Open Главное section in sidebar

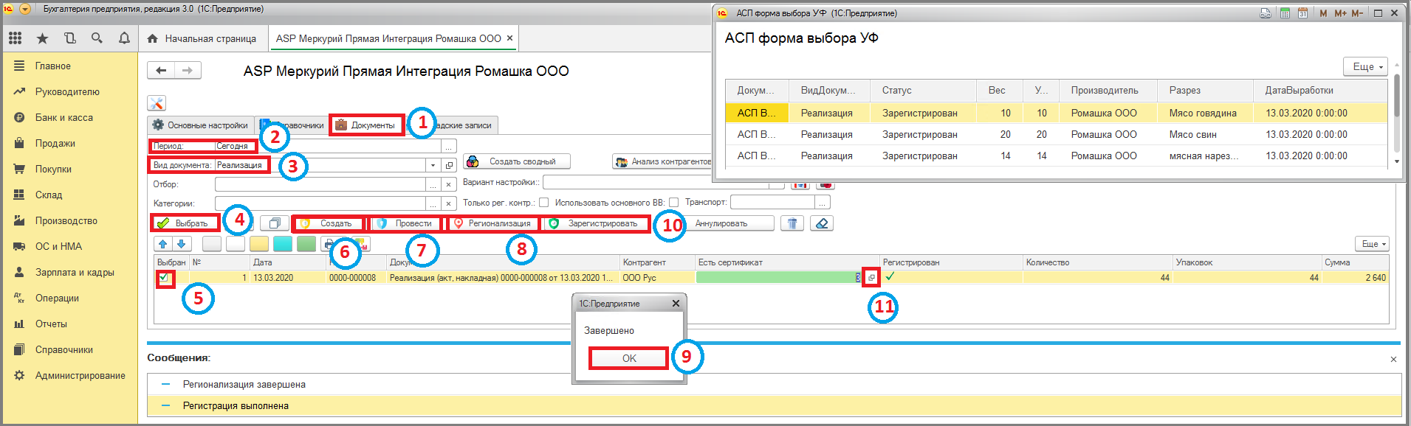point(53,66)
